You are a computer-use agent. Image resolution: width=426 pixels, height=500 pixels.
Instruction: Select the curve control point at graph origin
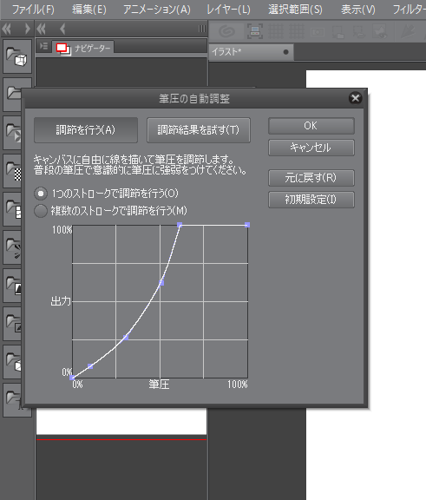click(72, 378)
